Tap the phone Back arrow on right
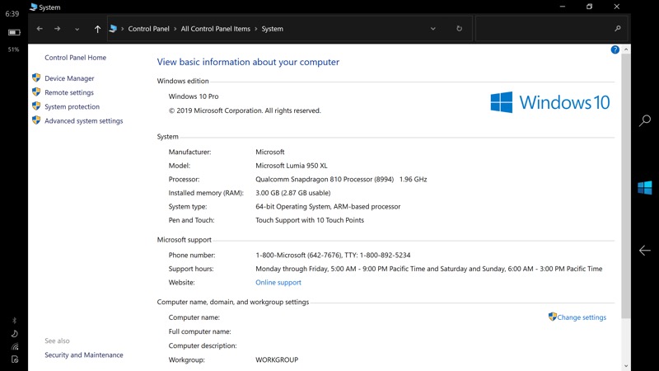This screenshot has height=371, width=659. tap(645, 251)
